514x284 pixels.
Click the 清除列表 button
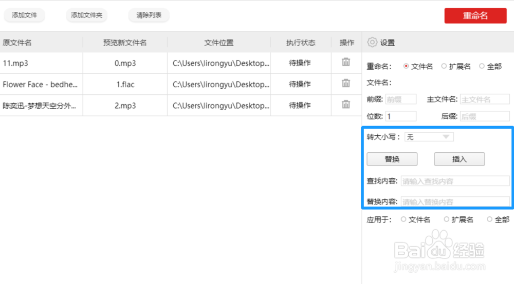click(x=149, y=15)
